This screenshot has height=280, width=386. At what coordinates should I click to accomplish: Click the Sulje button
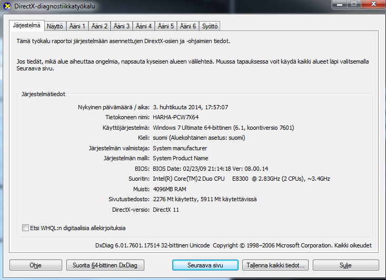click(345, 265)
